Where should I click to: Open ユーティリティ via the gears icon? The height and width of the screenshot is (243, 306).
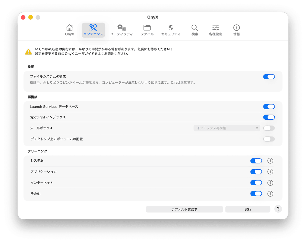122,28
